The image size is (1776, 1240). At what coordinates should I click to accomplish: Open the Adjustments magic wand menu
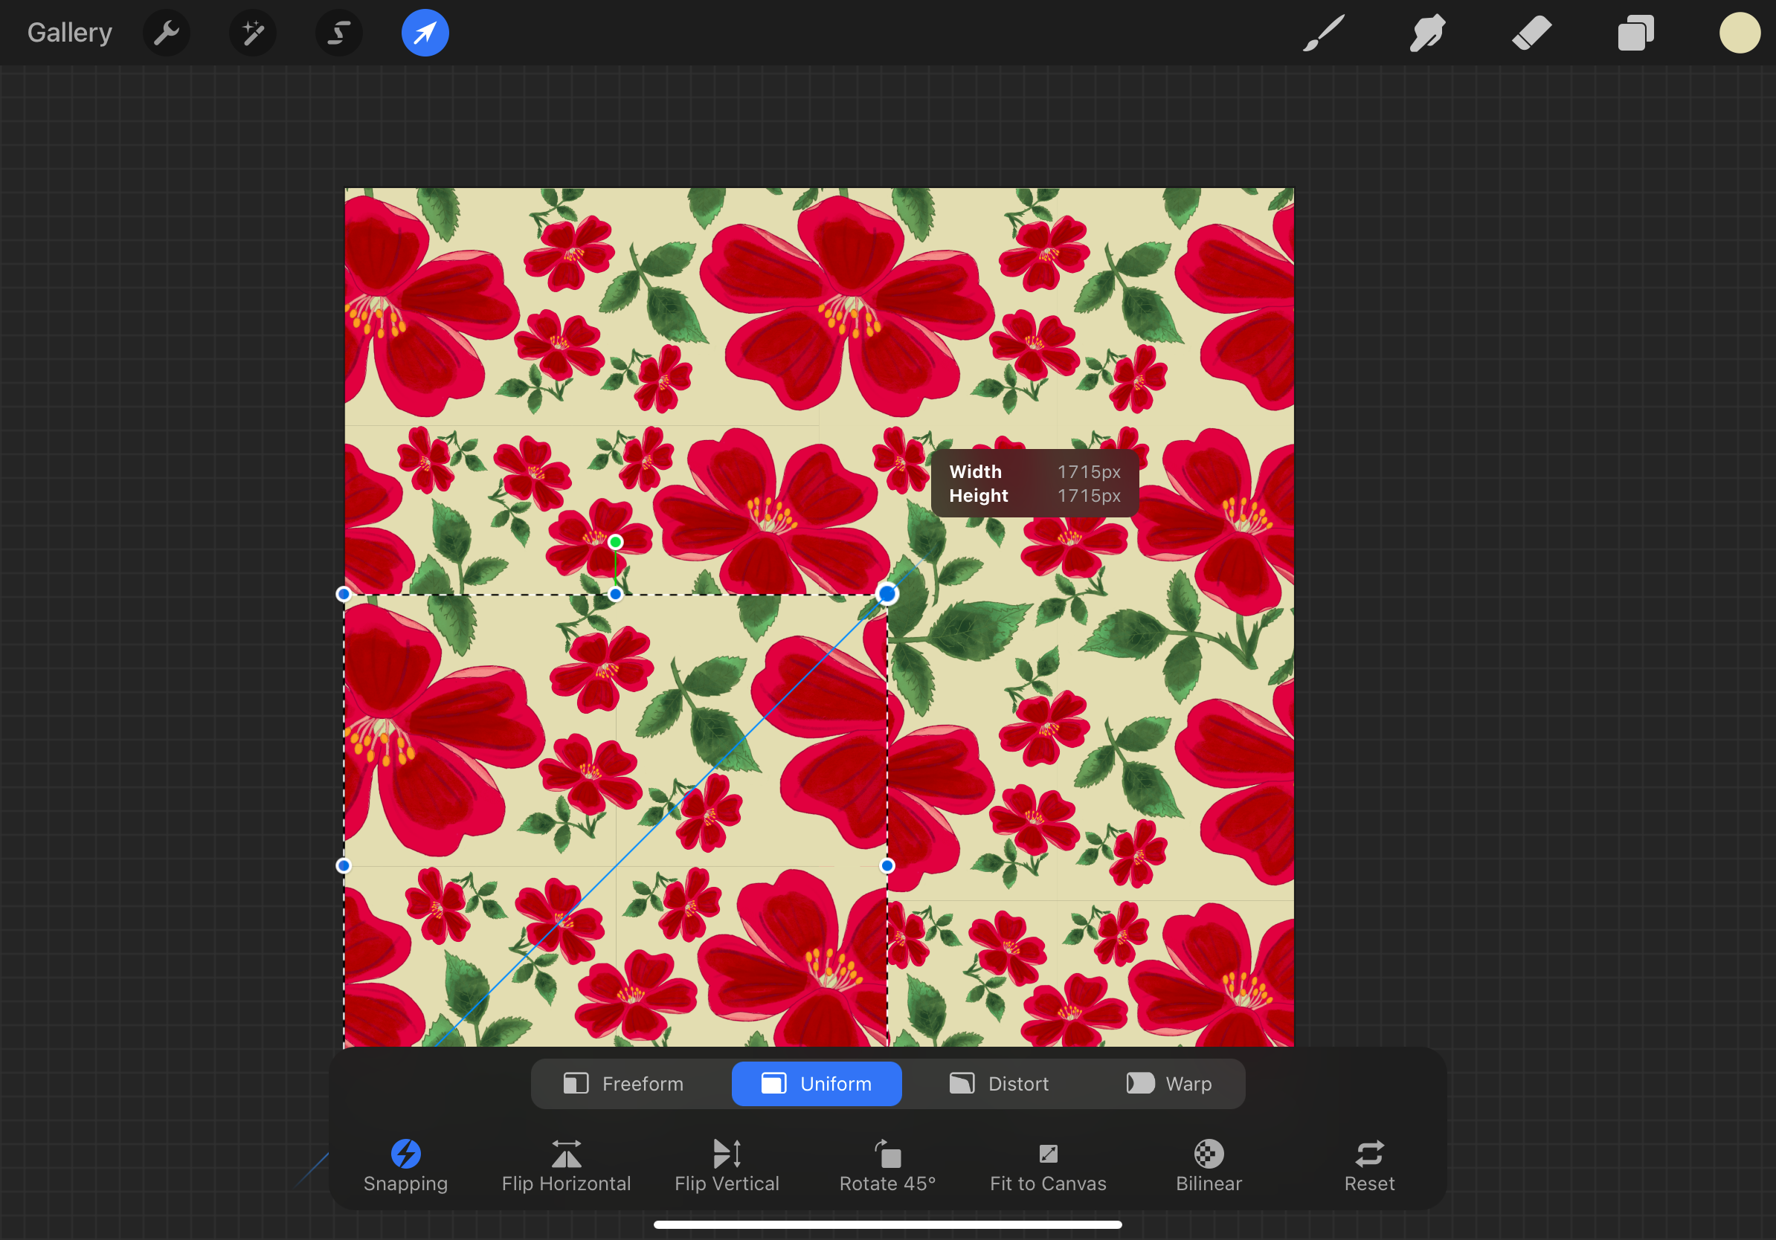(x=253, y=33)
